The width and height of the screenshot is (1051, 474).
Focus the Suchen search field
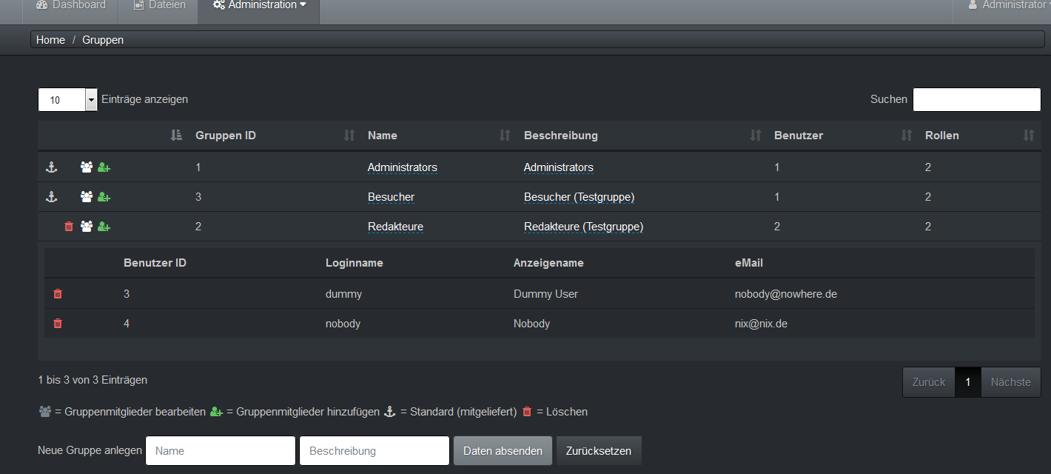pyautogui.click(x=976, y=99)
